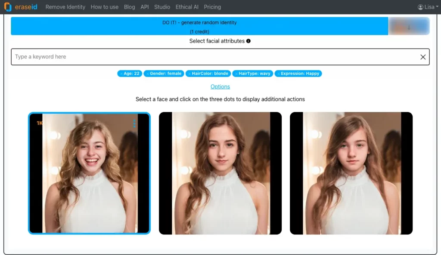Navigate to the Pricing menu item
The height and width of the screenshot is (255, 441).
212,7
